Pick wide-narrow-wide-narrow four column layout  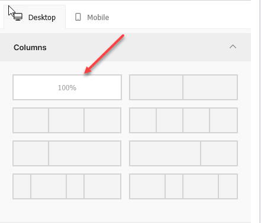tap(183, 186)
